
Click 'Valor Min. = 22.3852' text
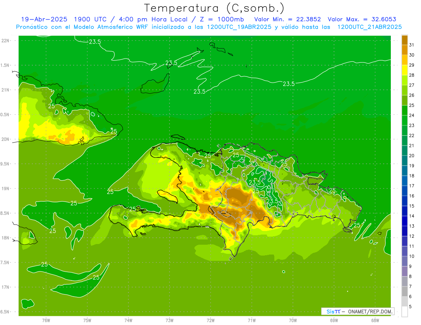pyautogui.click(x=287, y=19)
